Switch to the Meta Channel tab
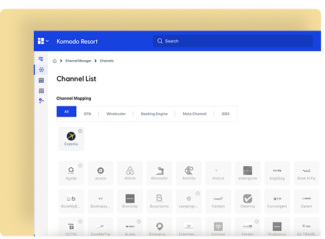 (x=194, y=114)
